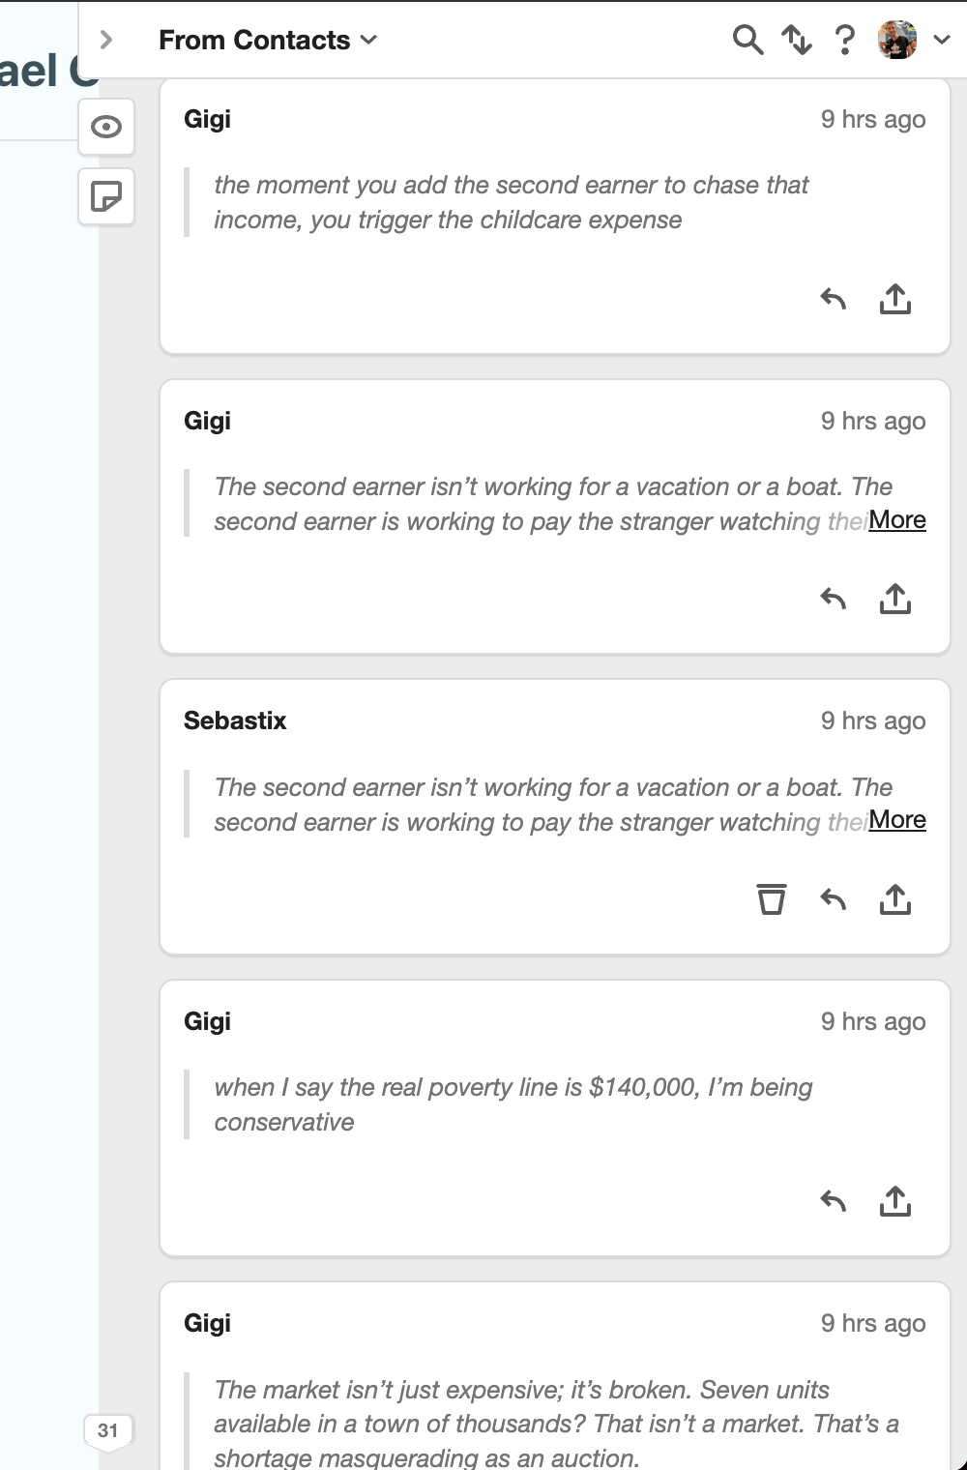Open the notes sticky icon

pyautogui.click(x=105, y=196)
